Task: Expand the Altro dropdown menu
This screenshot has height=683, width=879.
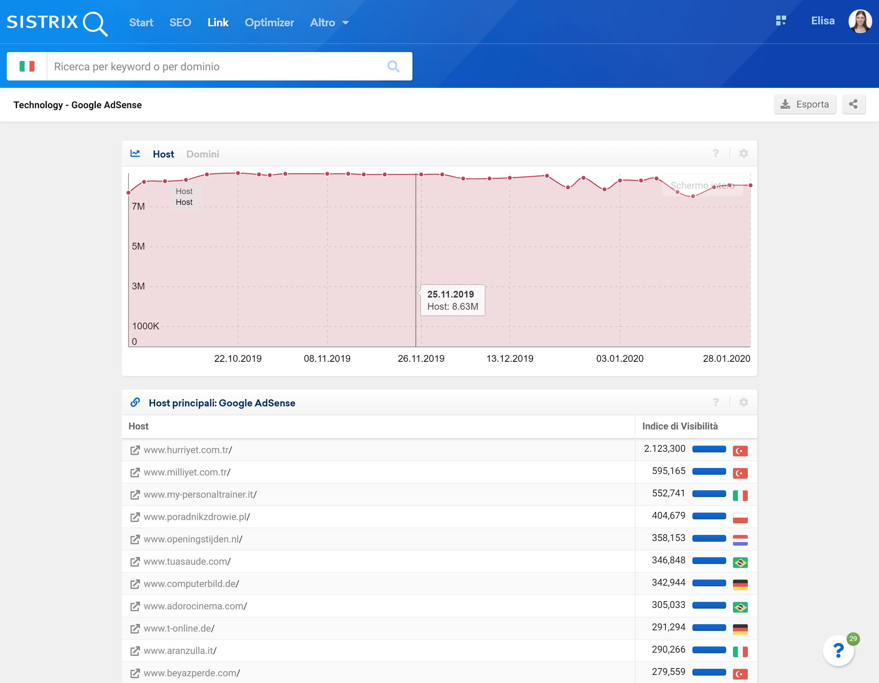Action: (x=329, y=23)
